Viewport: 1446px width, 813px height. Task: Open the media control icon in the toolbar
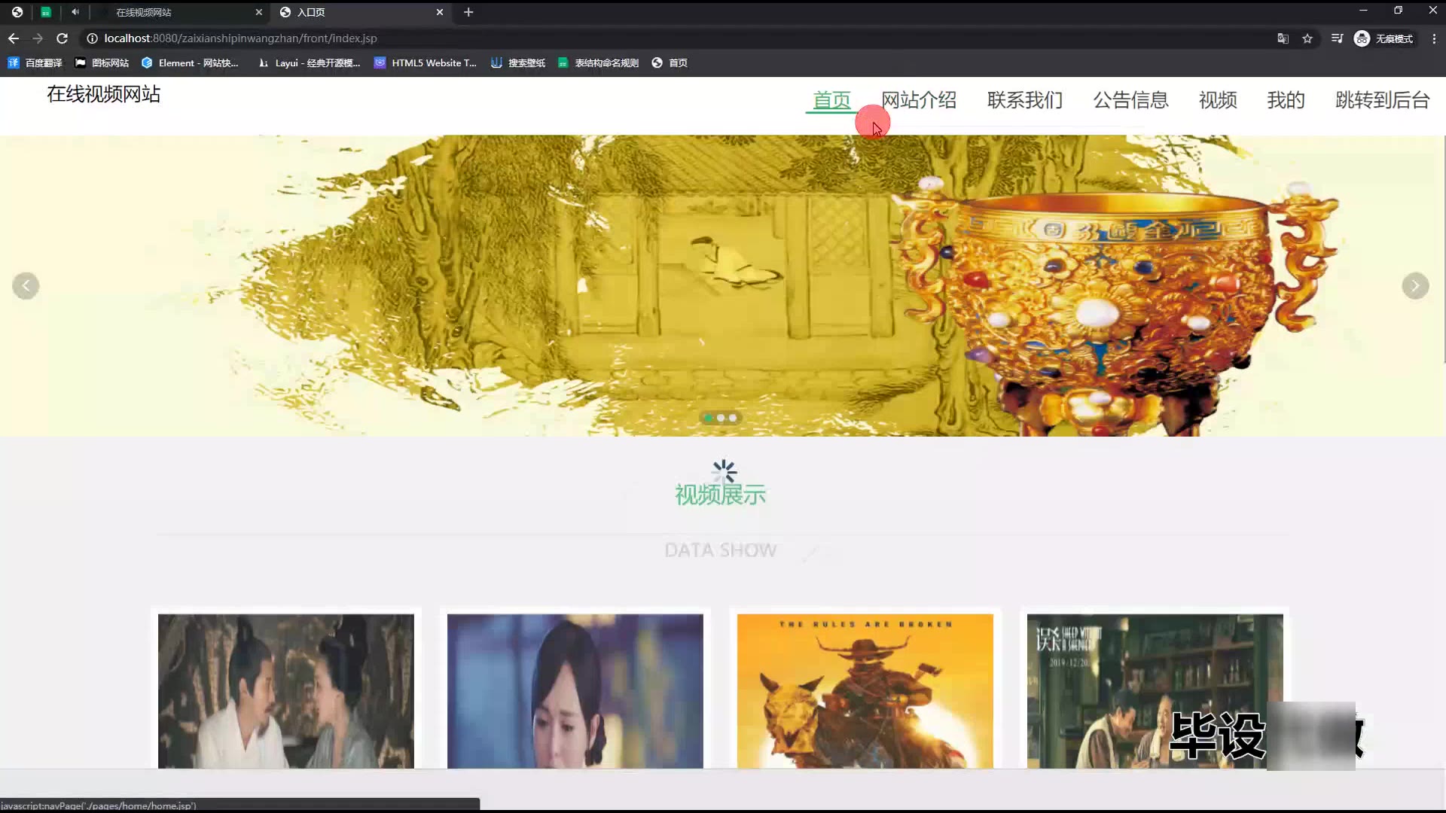(1337, 38)
